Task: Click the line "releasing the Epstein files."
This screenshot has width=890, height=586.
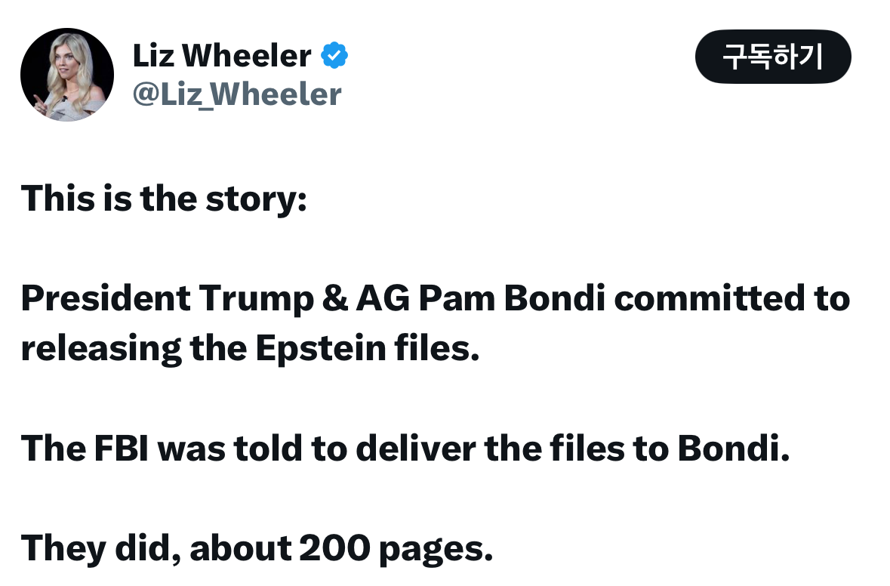Action: click(x=251, y=348)
